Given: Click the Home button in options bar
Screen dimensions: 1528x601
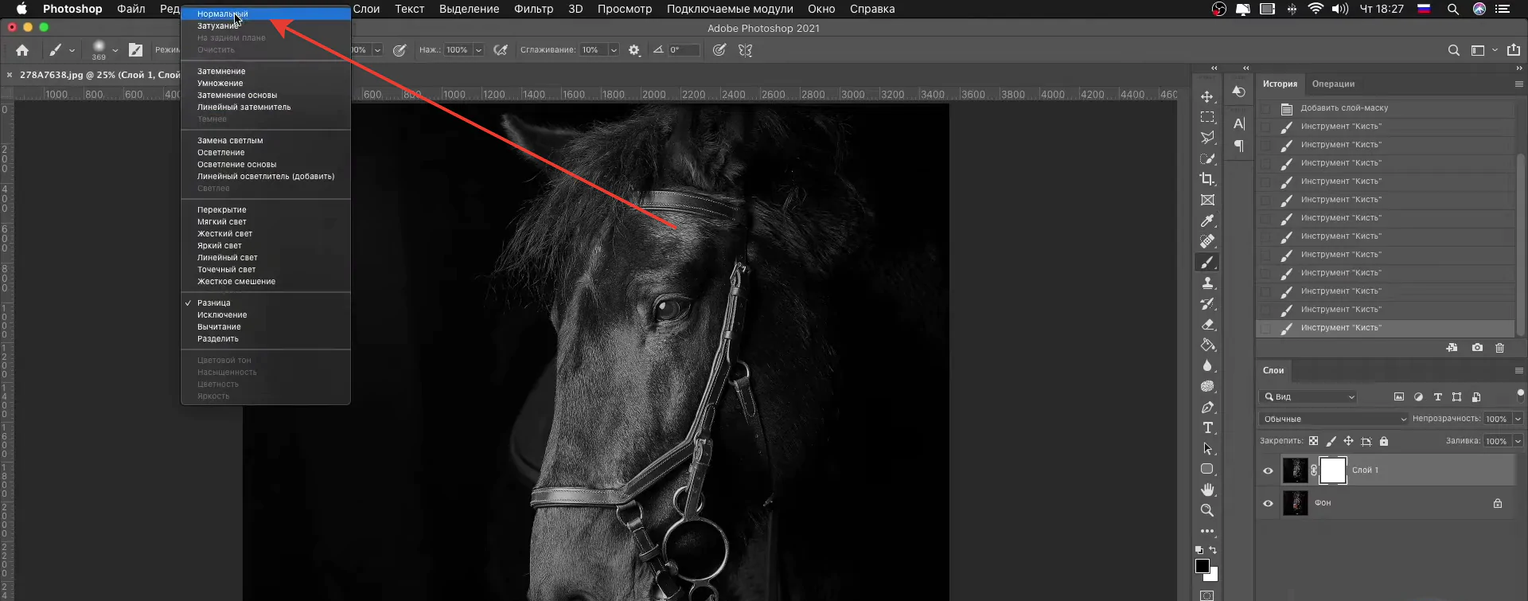Looking at the screenshot, I should coord(22,50).
